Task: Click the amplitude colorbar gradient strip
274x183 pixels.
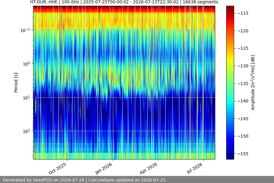Action: pos(230,83)
